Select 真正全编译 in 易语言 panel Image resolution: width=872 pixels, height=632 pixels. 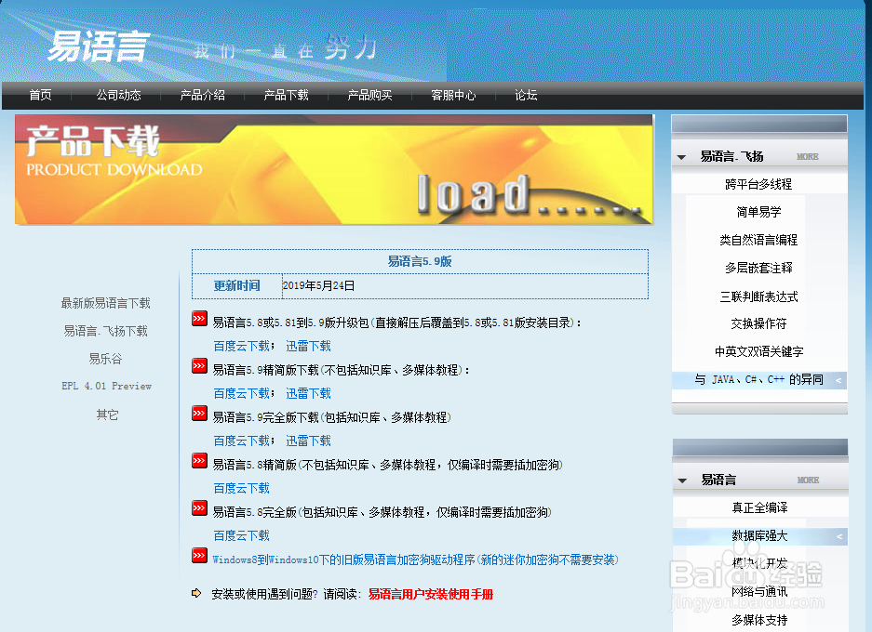coord(759,507)
